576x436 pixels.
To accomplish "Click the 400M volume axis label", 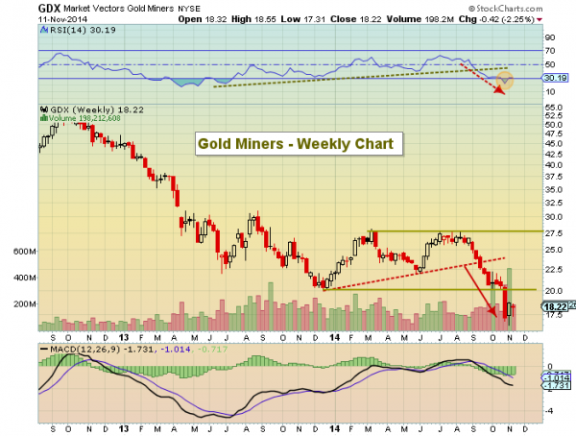I will [x=25, y=278].
